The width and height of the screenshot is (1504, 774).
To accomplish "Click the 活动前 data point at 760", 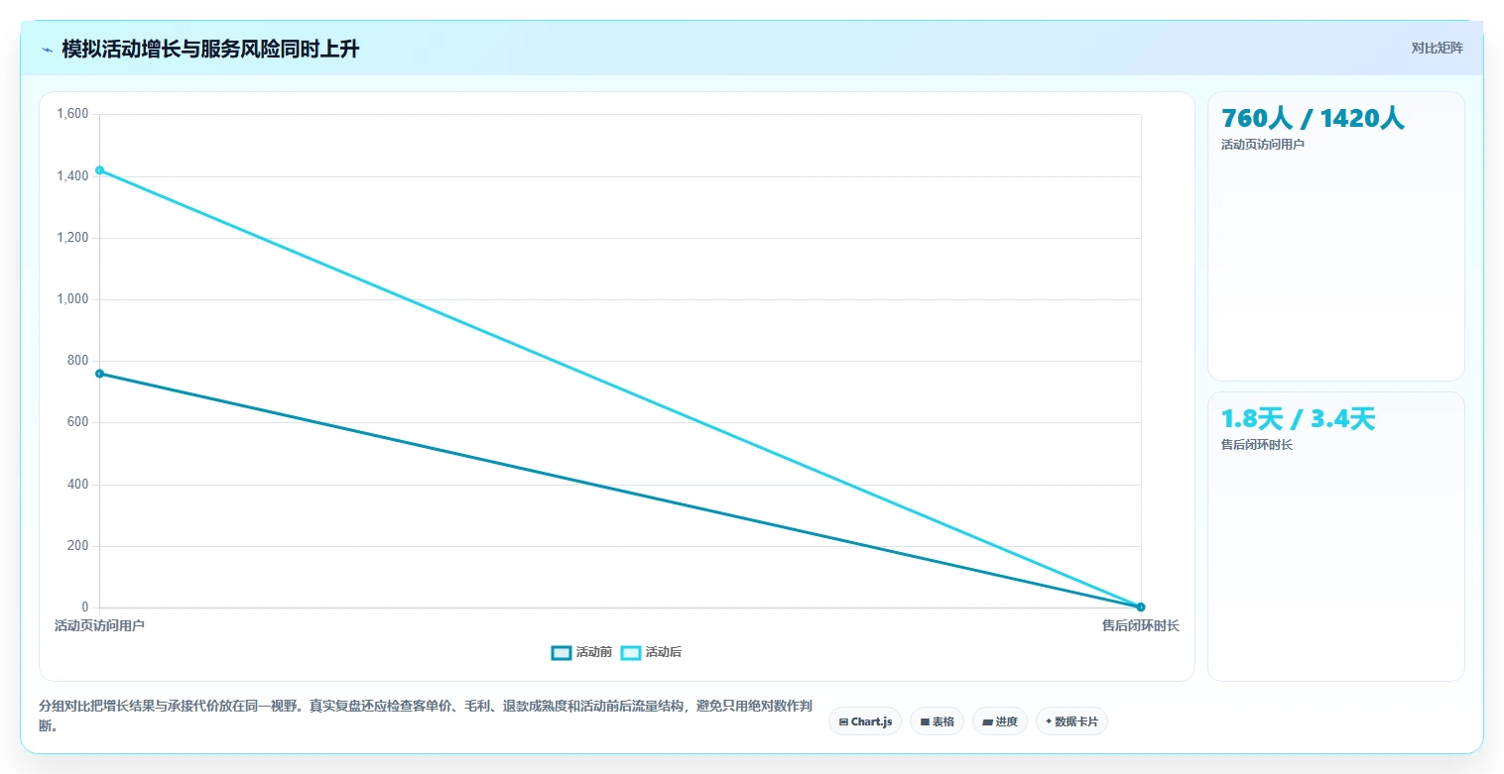I will pyautogui.click(x=99, y=374).
